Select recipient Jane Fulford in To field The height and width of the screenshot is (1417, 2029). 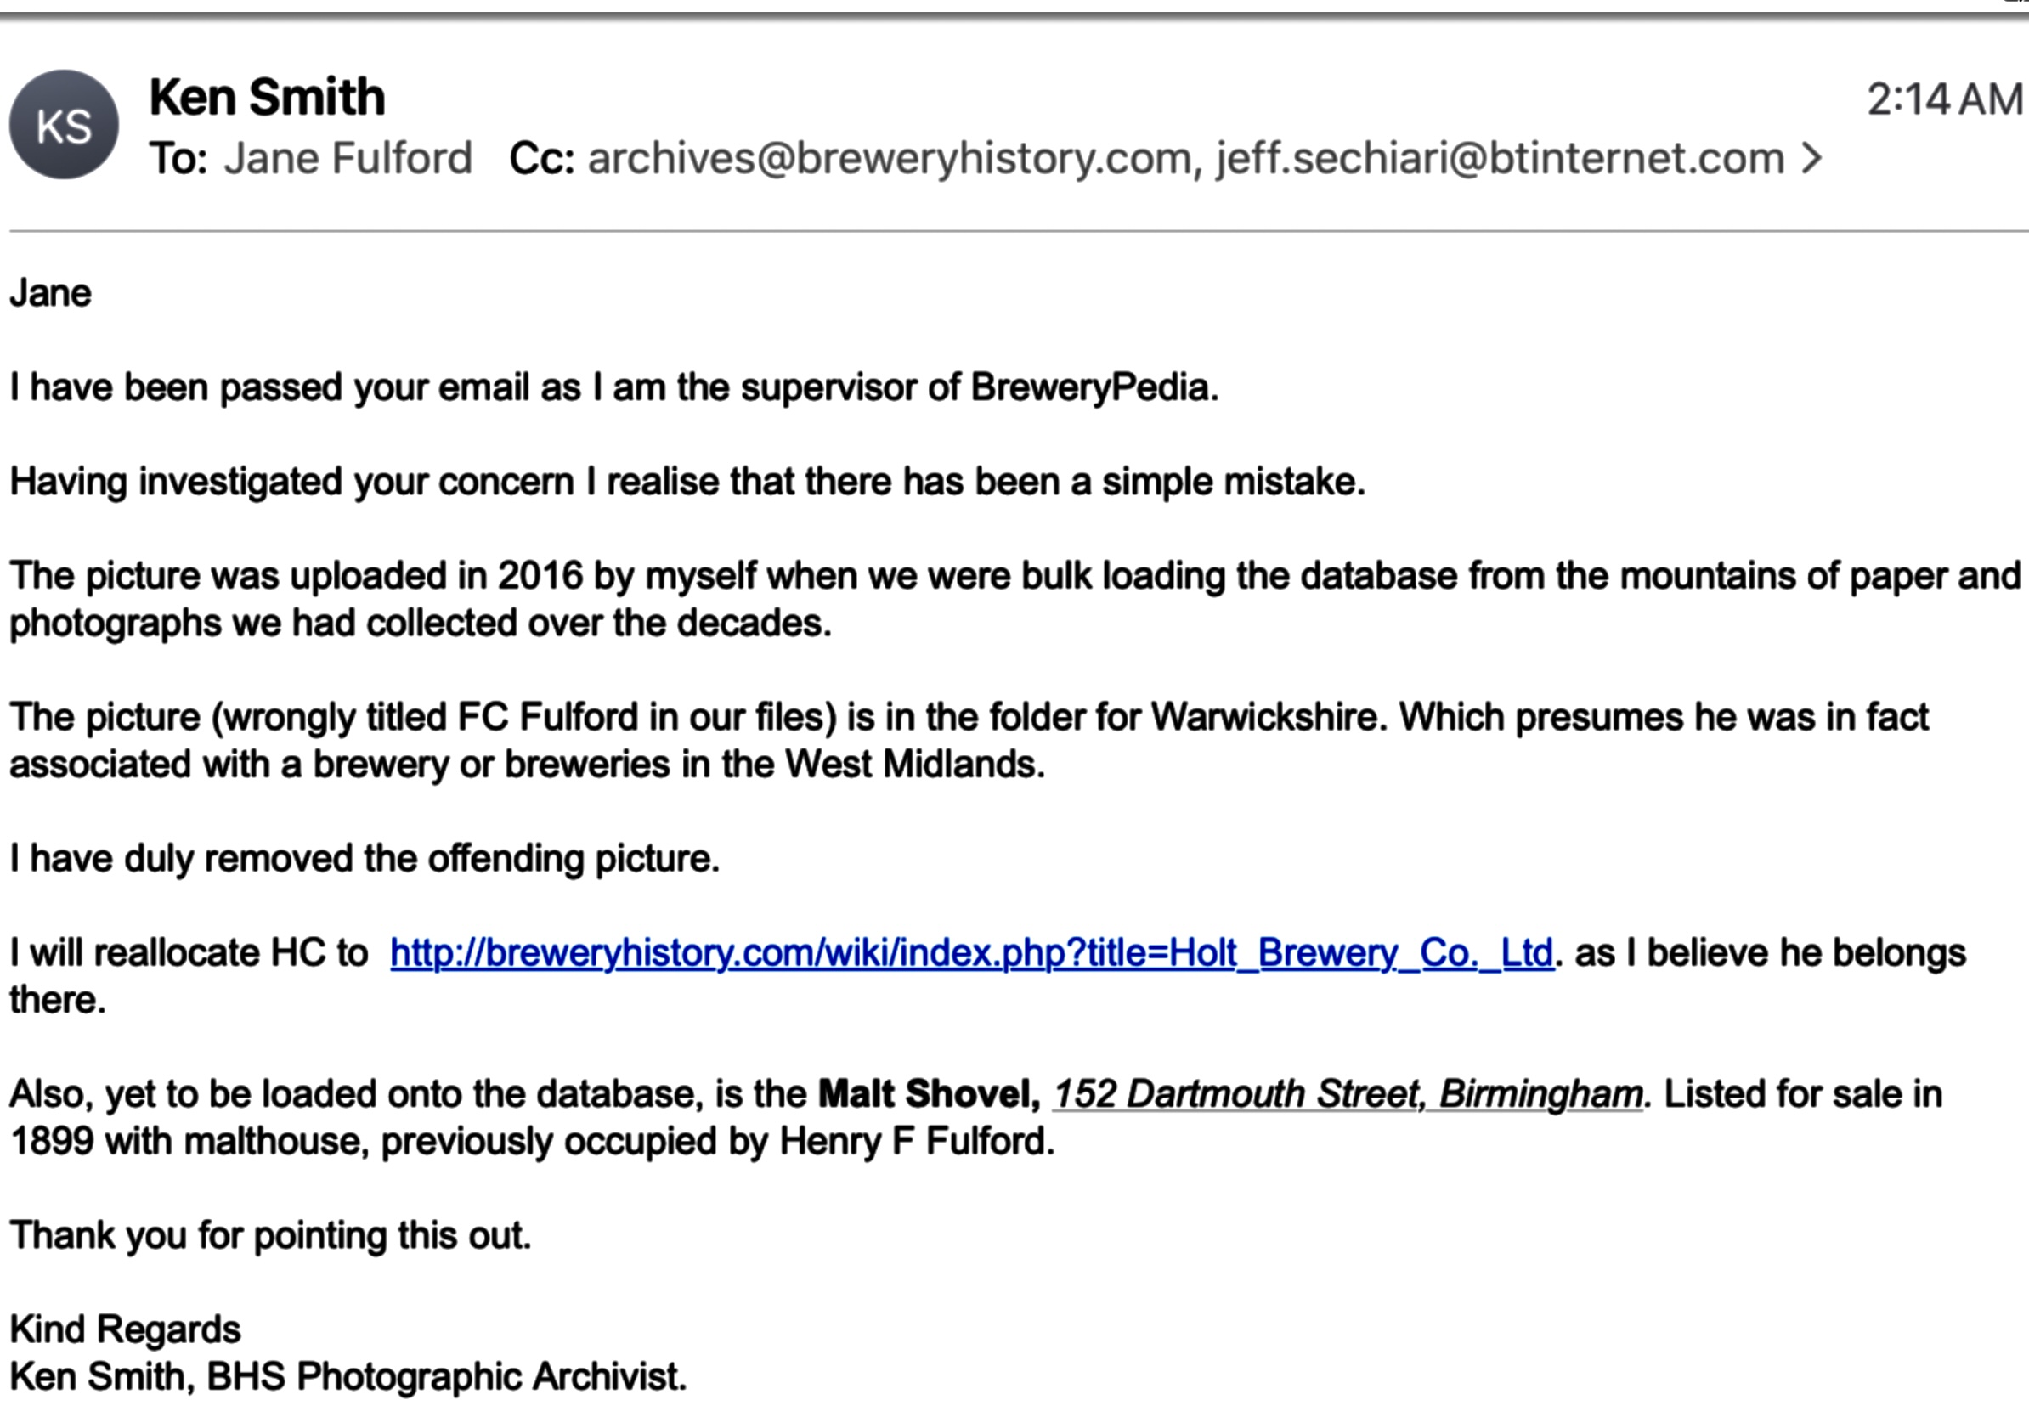click(348, 159)
